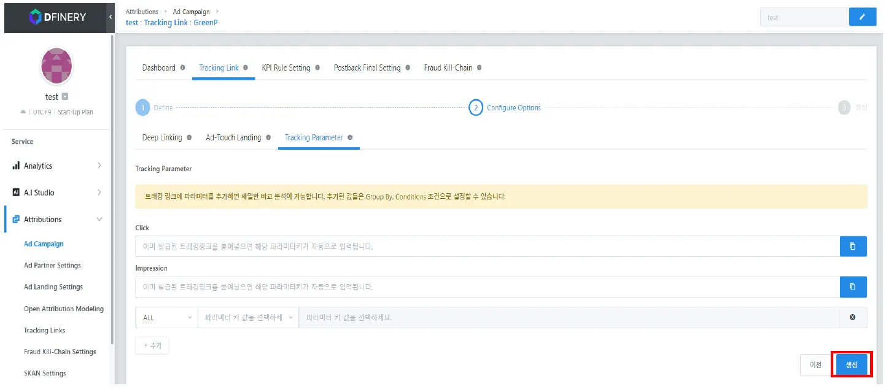The image size is (886, 389).
Task: Open the Ad-Touch Landing sub-tab
Action: pyautogui.click(x=233, y=137)
